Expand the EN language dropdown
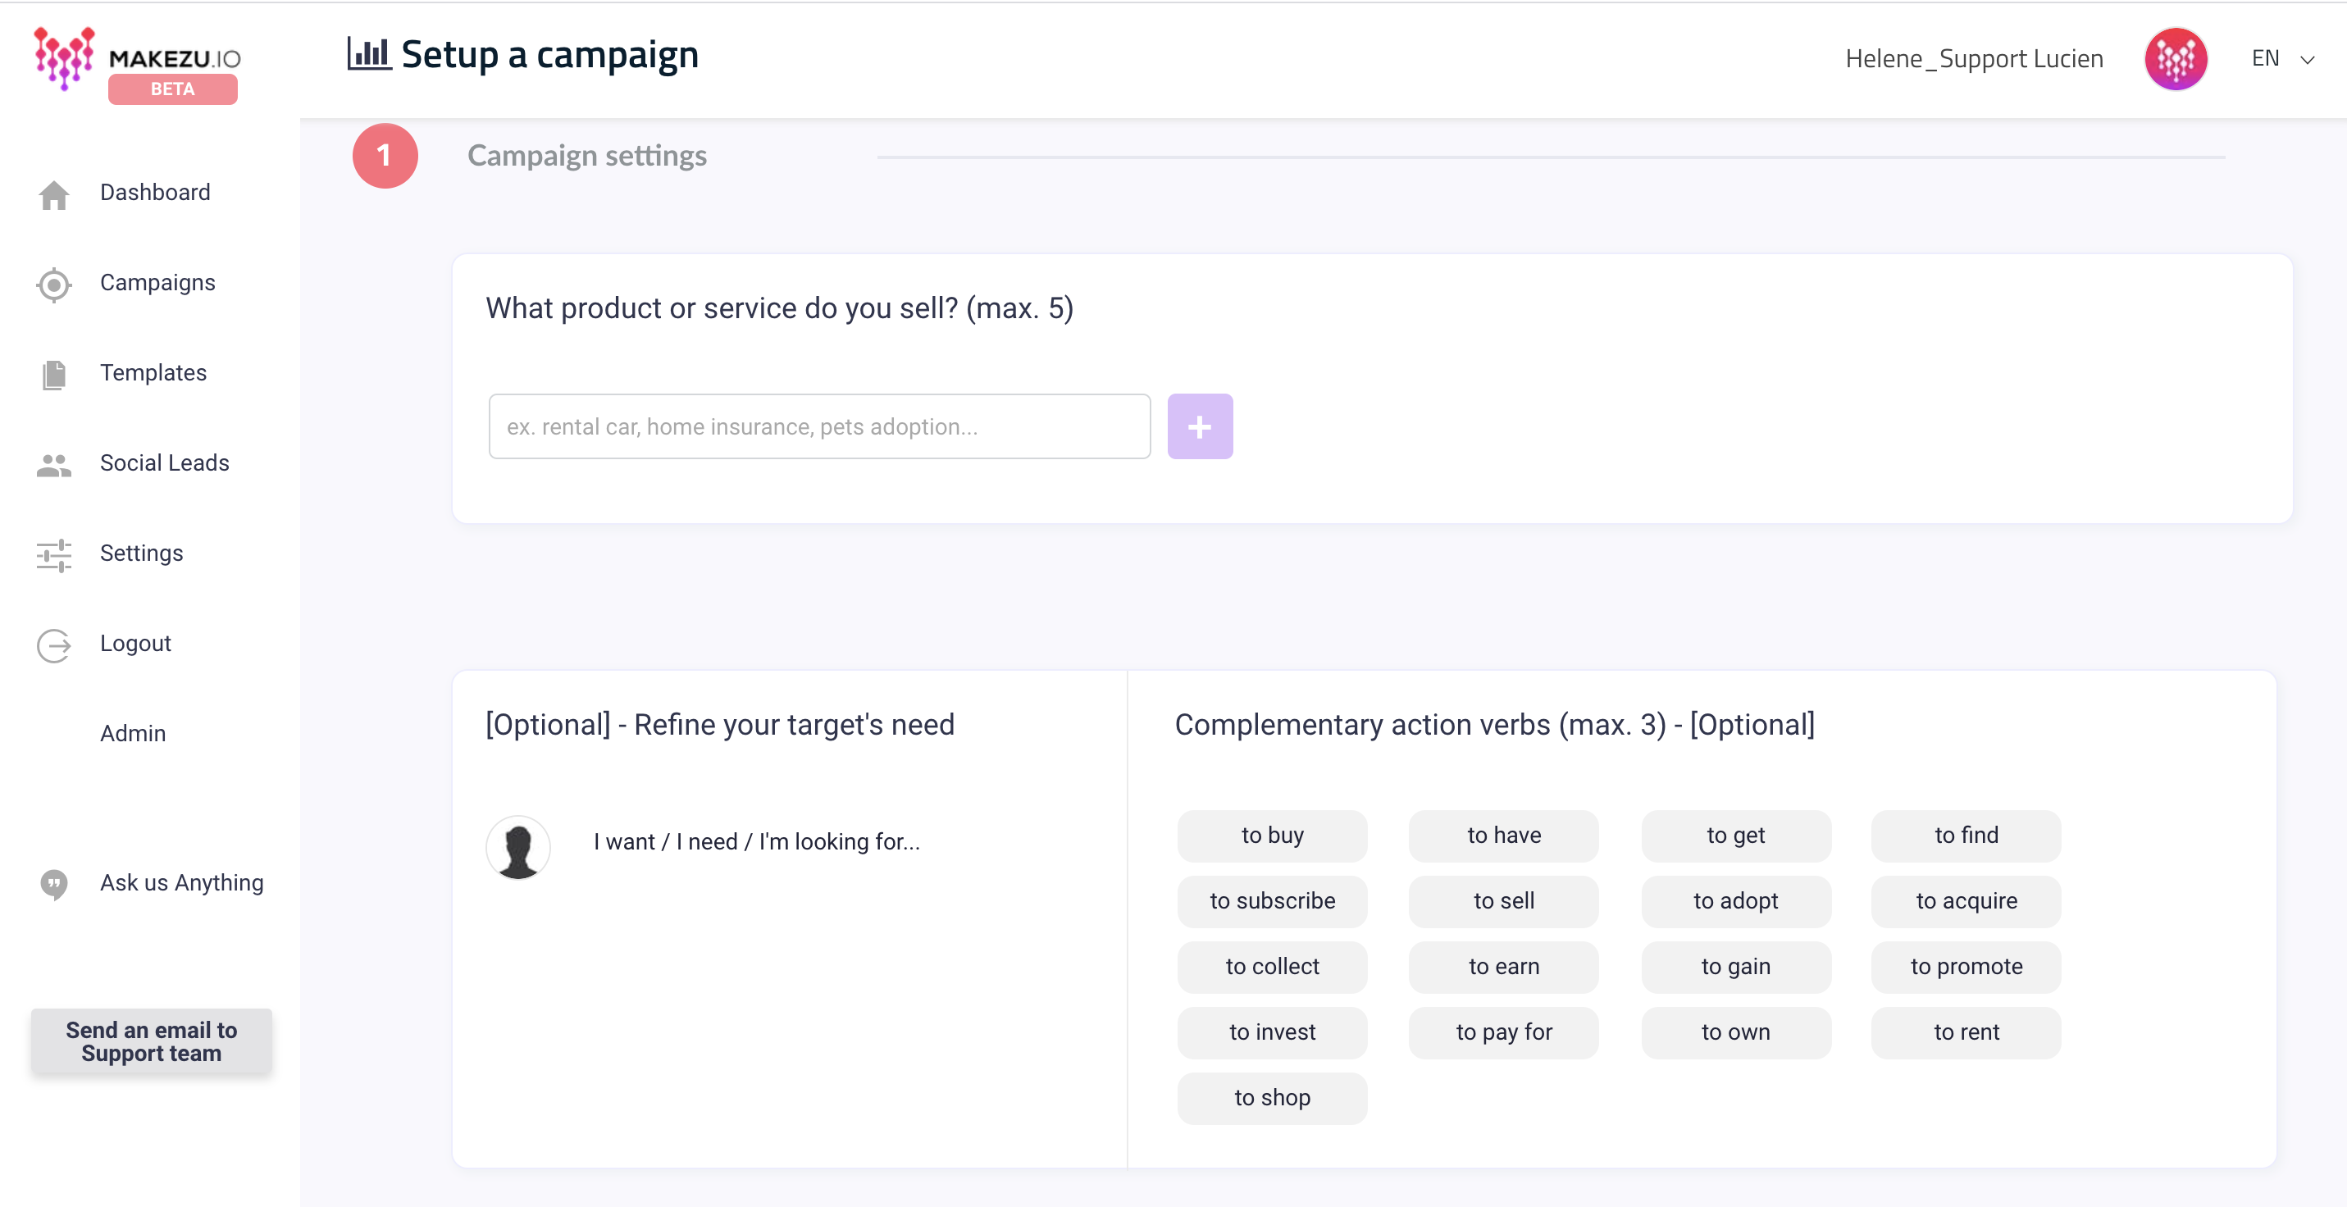 [2281, 59]
